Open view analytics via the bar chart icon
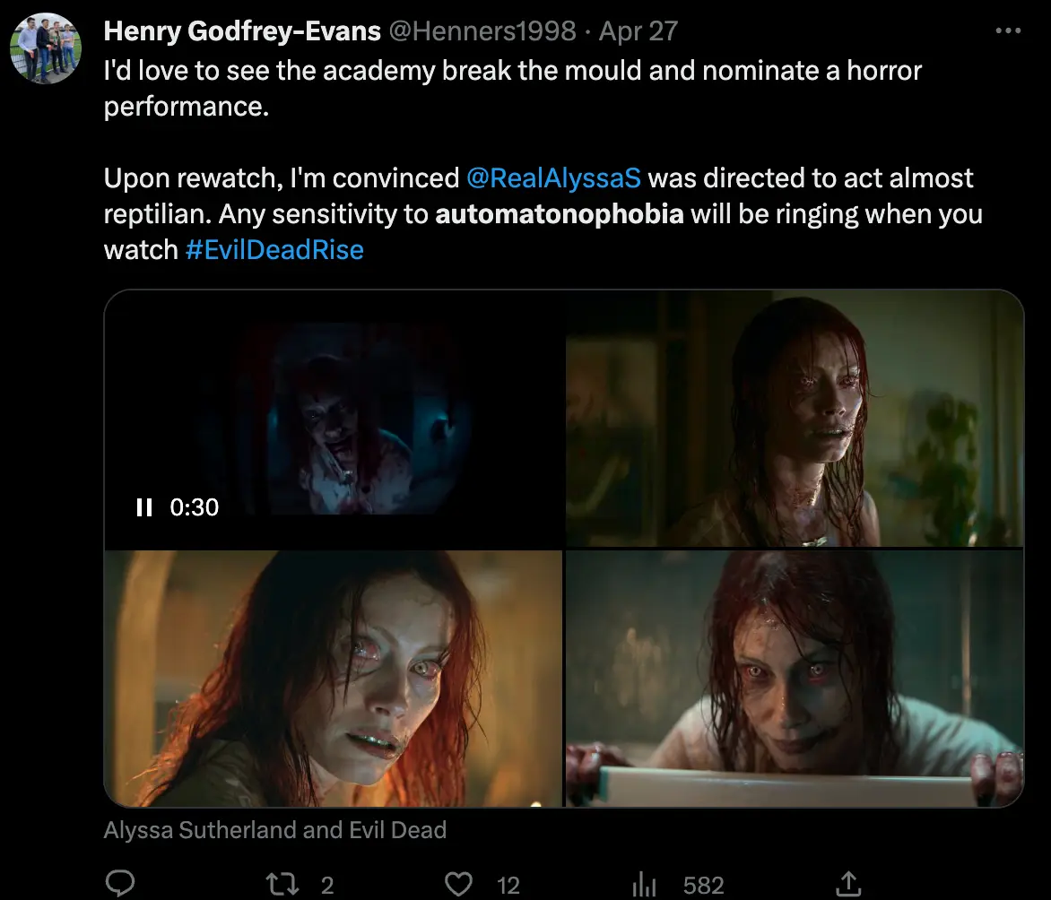1051x900 pixels. point(644,884)
